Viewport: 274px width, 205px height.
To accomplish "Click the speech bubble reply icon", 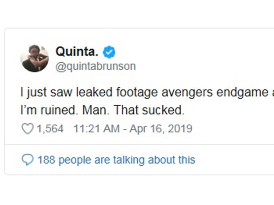I will (x=27, y=160).
